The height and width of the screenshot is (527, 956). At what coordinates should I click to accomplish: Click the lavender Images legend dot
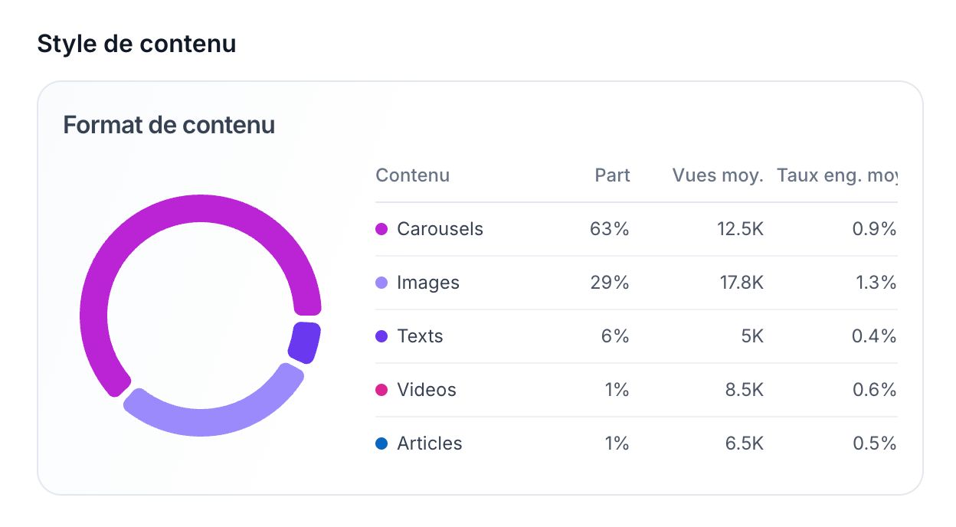coord(381,283)
